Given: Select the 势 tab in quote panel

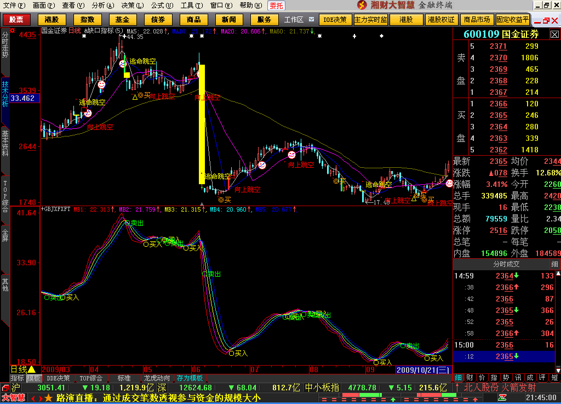Looking at the screenshot, I should click(x=506, y=378).
